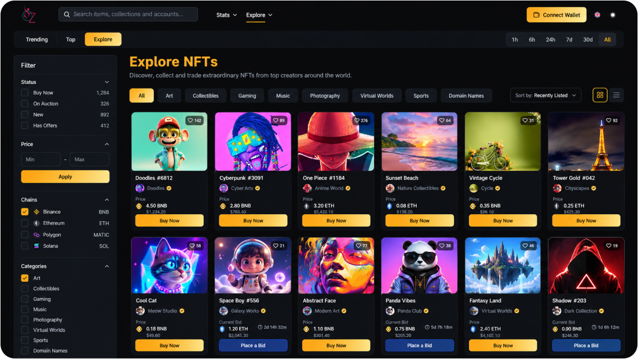Click the Doodles creator avatar

[140, 188]
